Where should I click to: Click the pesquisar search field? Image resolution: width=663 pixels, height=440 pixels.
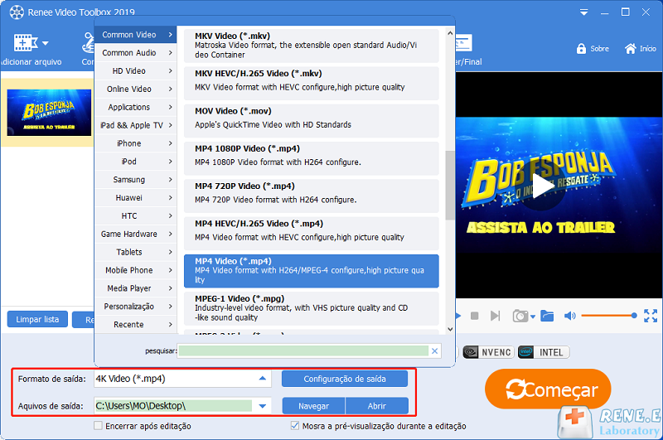(303, 351)
